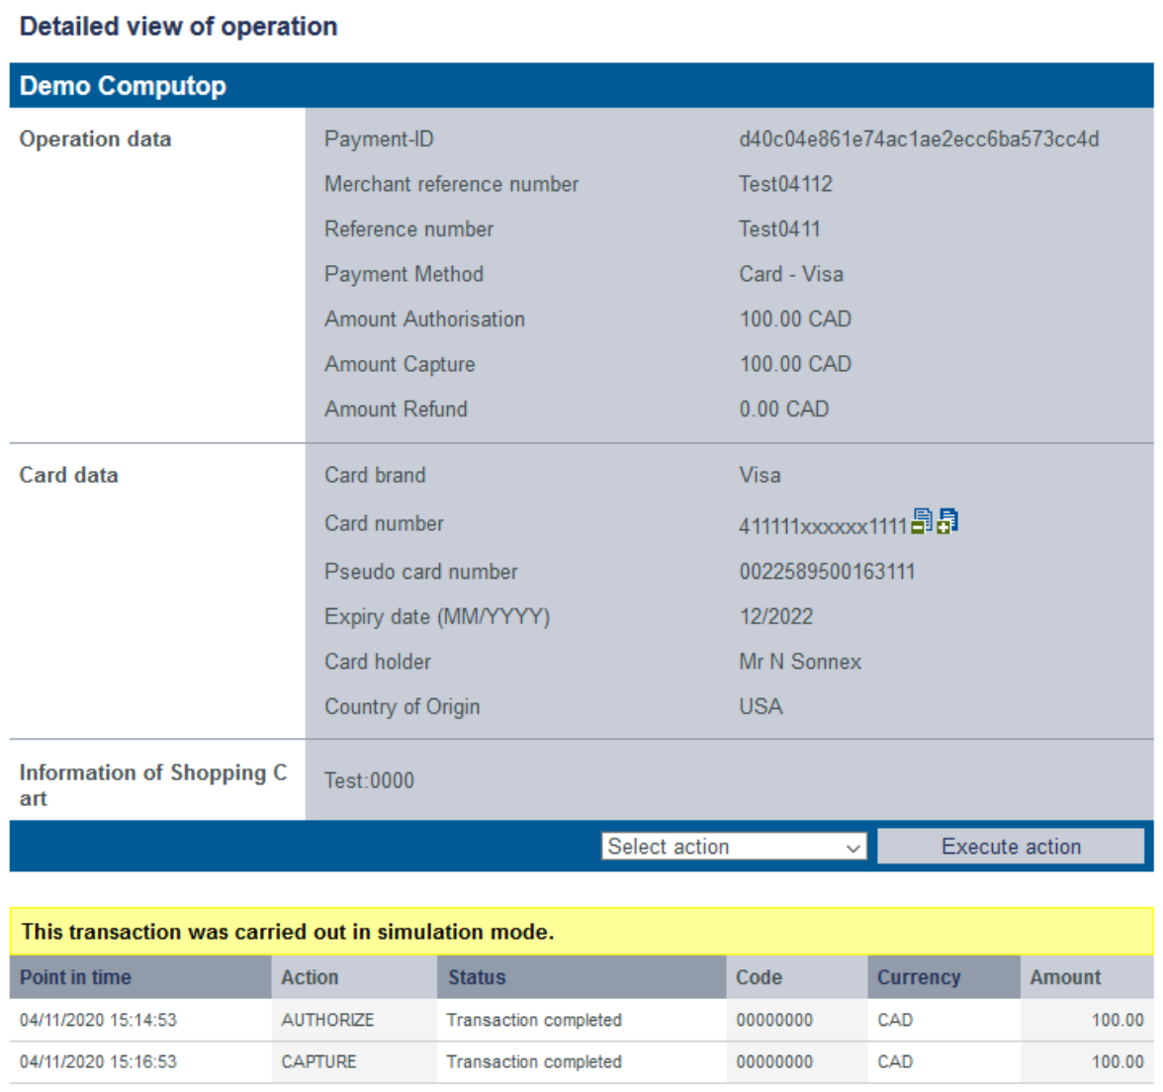Click the Code column header

(x=759, y=977)
